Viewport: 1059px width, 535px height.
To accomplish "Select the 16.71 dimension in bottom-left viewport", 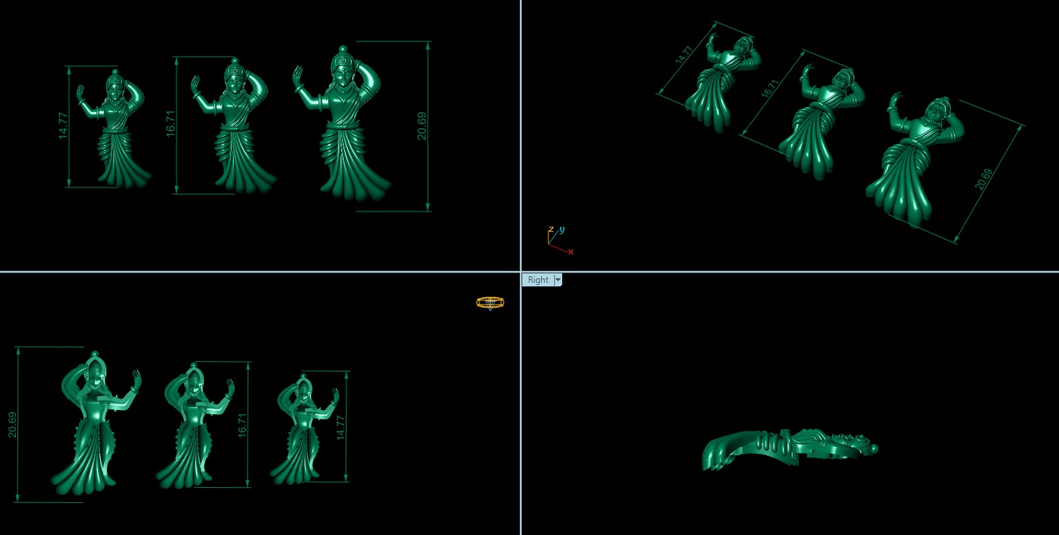I will coord(243,425).
